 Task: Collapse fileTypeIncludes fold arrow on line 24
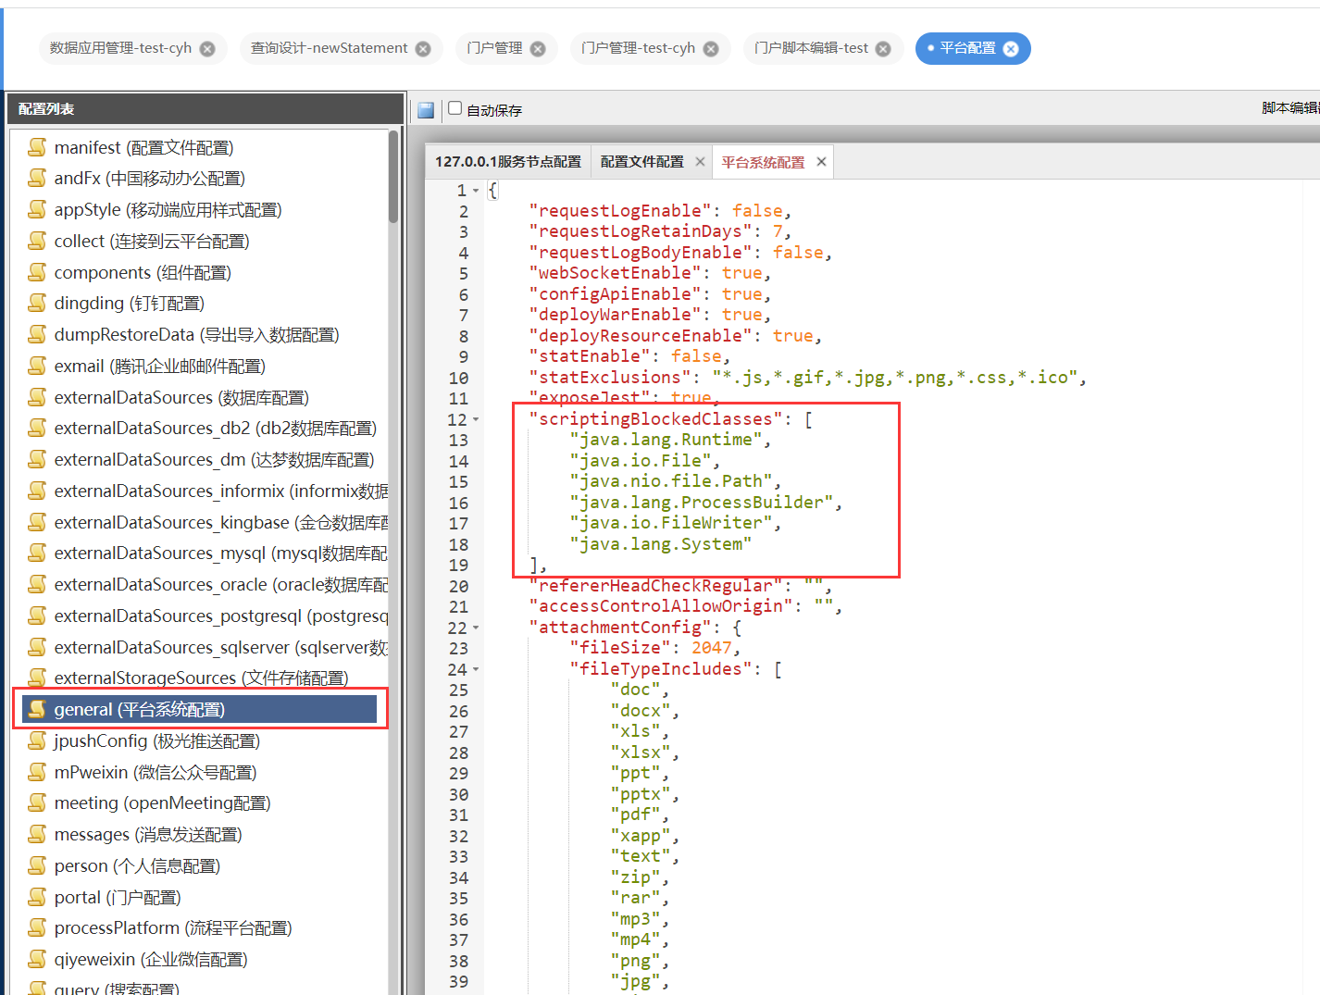pos(476,669)
